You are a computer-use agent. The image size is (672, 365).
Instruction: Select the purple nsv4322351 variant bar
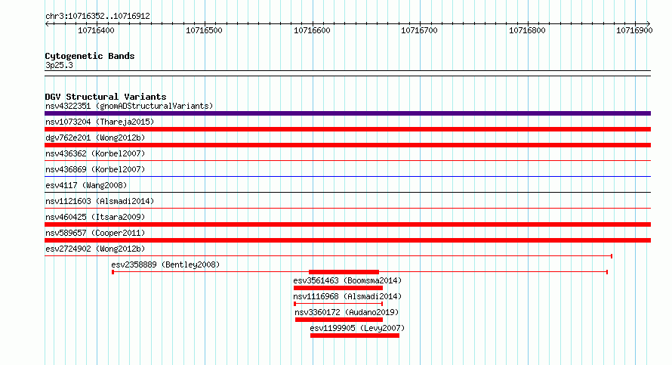point(347,113)
